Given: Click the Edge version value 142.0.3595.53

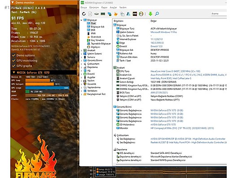Looking at the screenshot, I should click(x=157, y=43).
